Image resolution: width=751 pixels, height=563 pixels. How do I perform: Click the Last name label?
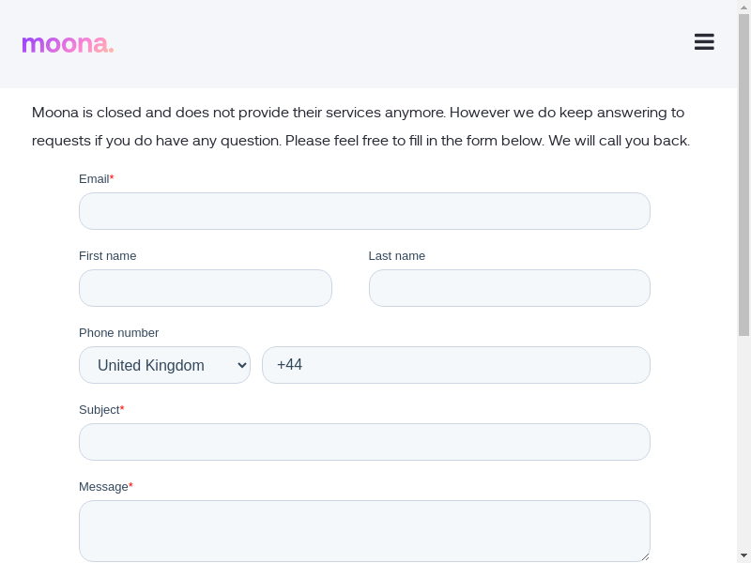(x=396, y=255)
